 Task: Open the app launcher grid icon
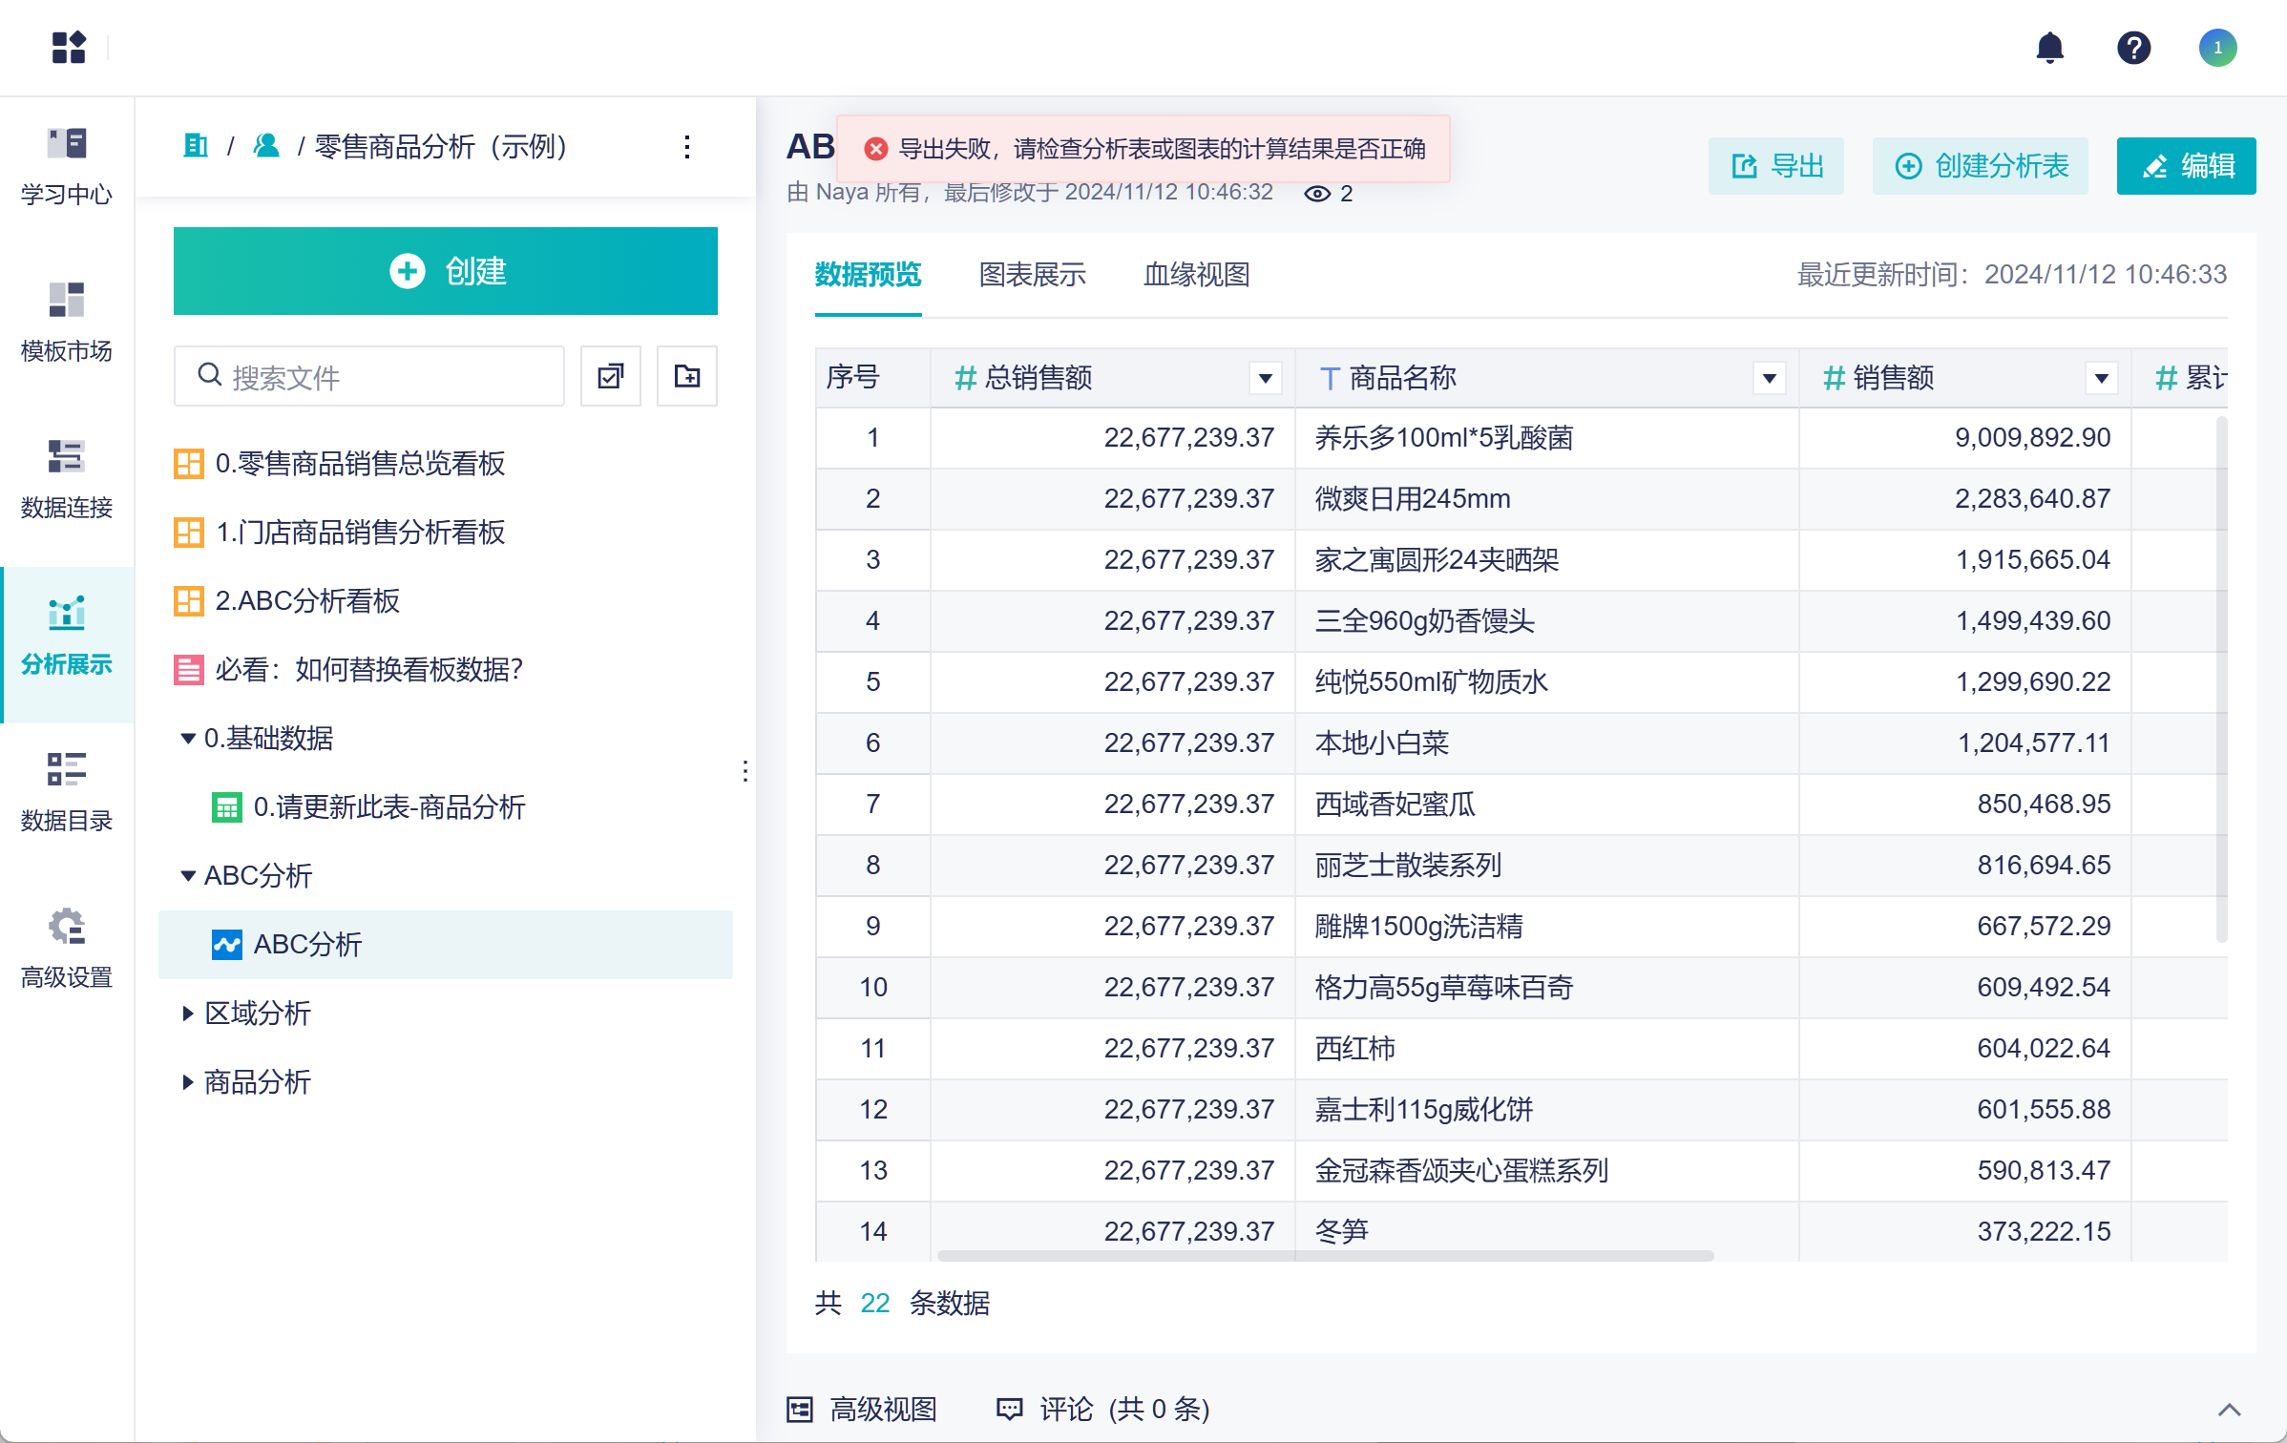click(x=69, y=48)
